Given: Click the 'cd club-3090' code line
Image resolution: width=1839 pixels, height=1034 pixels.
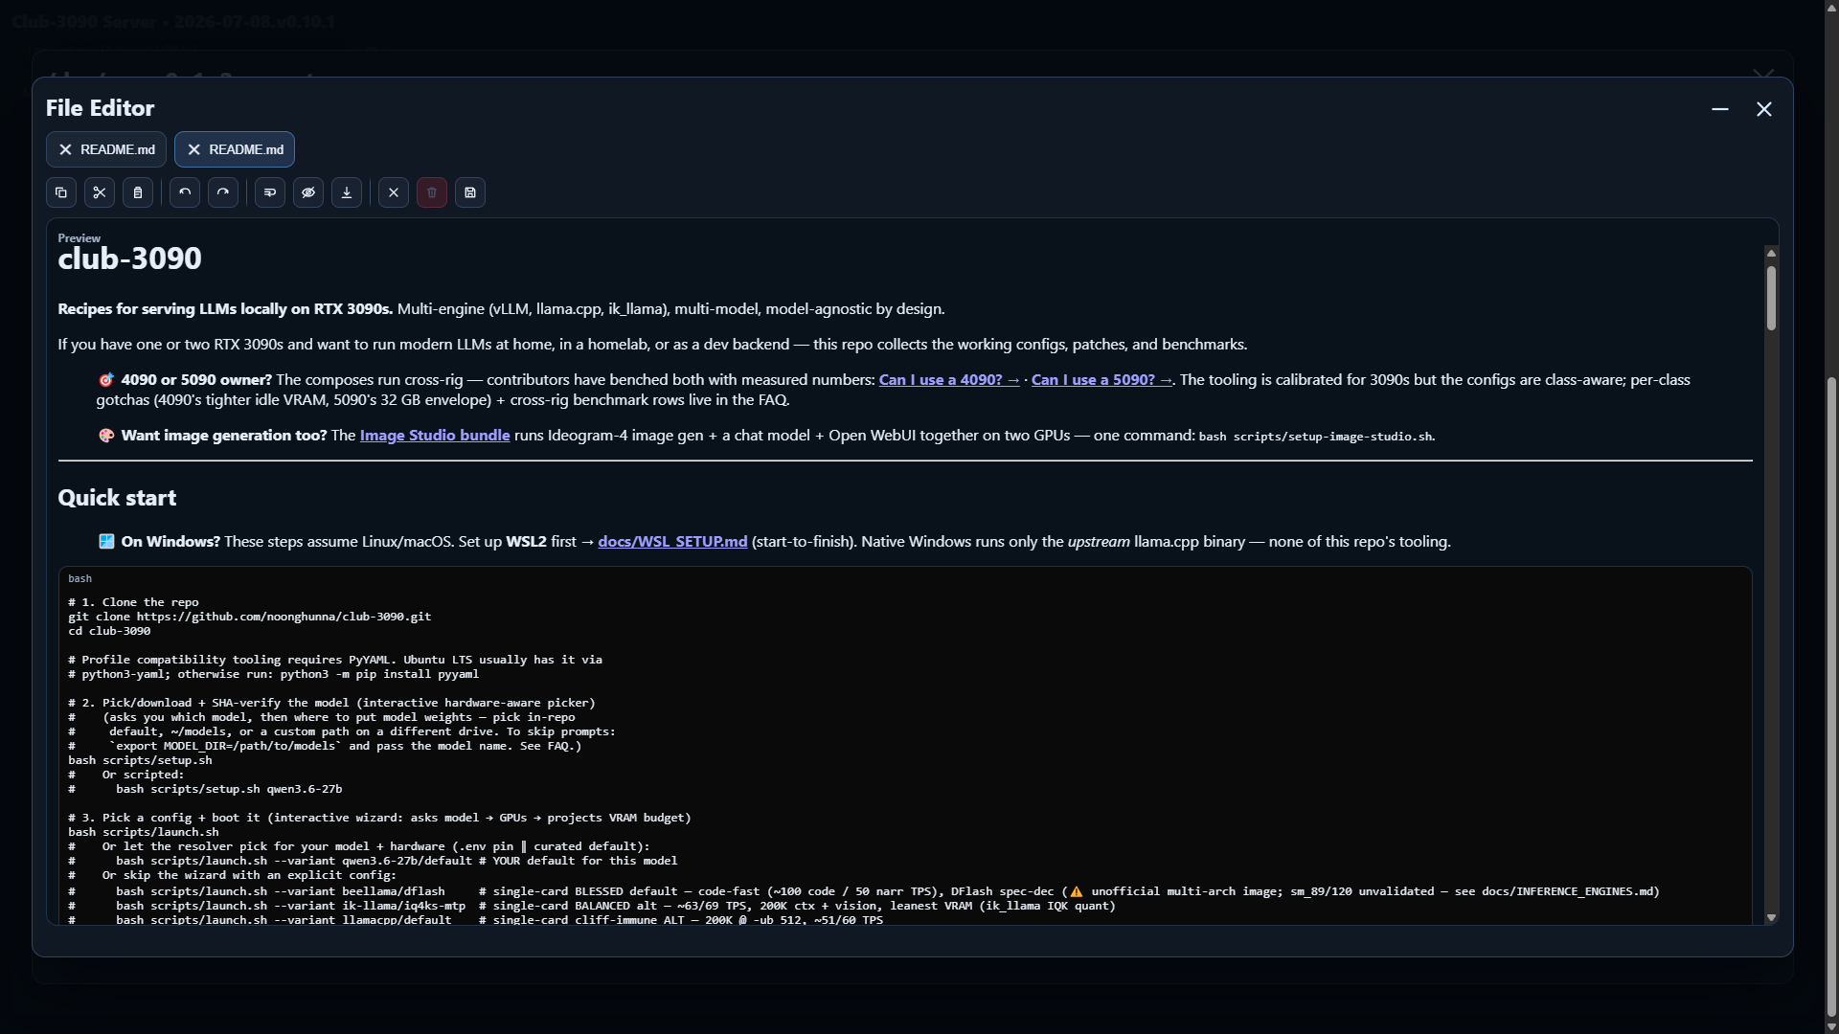Looking at the screenshot, I should tap(109, 631).
